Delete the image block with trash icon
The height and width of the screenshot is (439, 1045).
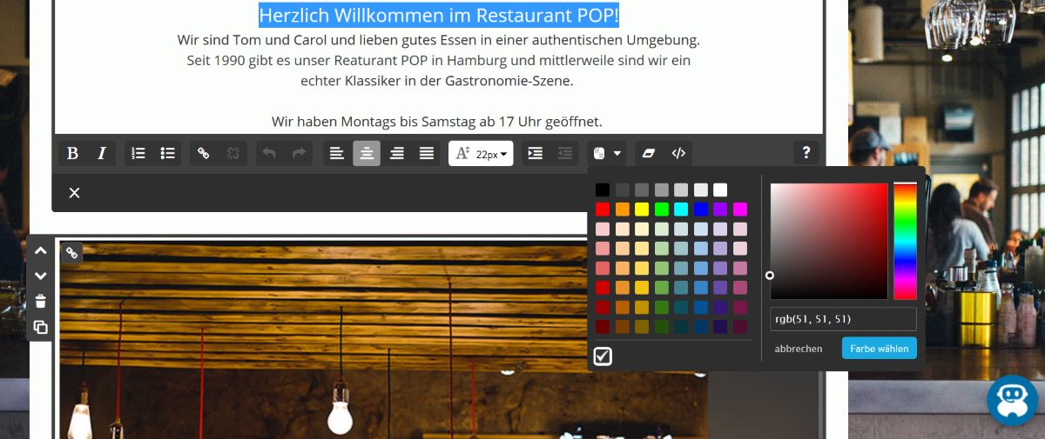[x=41, y=302]
